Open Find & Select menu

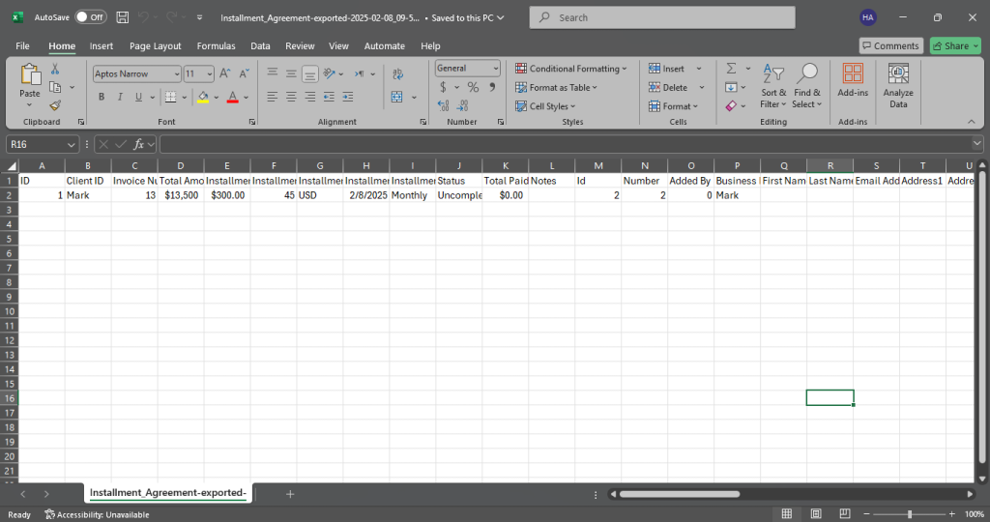coord(807,86)
